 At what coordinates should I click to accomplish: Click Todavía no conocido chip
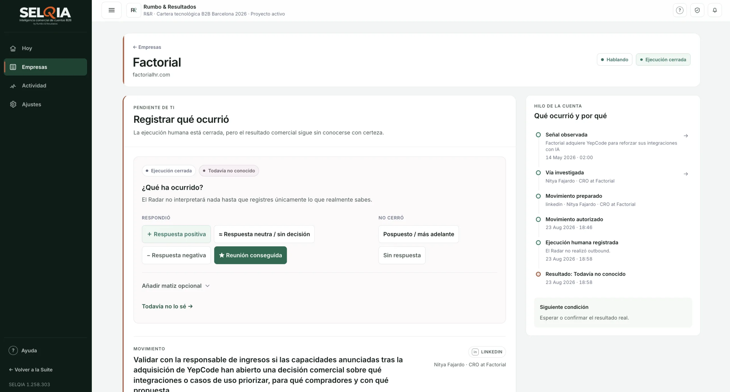click(x=229, y=171)
